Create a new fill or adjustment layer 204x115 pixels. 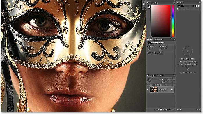(x=164, y=109)
